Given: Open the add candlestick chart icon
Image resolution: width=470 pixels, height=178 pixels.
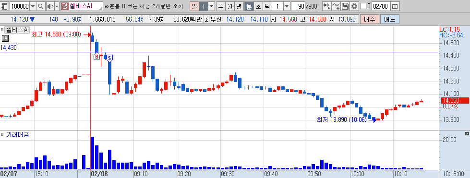Looking at the screenshot, I should (x=327, y=6).
